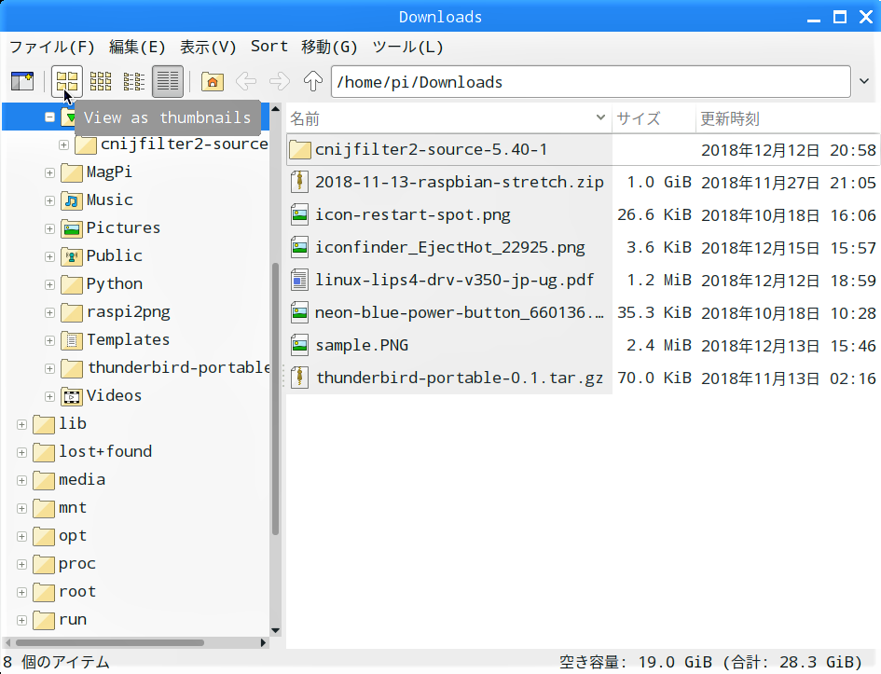The width and height of the screenshot is (881, 674).
Task: Switch to compact list view
Action: tap(134, 81)
